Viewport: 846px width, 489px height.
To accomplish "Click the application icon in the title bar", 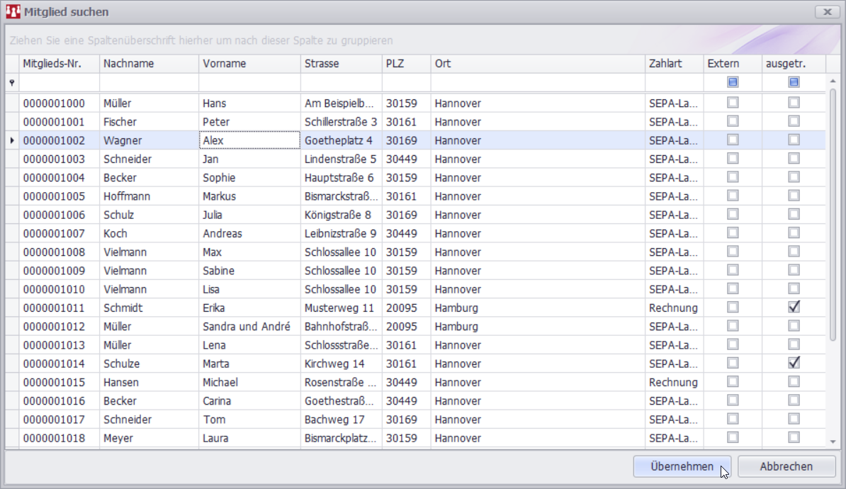I will point(11,11).
